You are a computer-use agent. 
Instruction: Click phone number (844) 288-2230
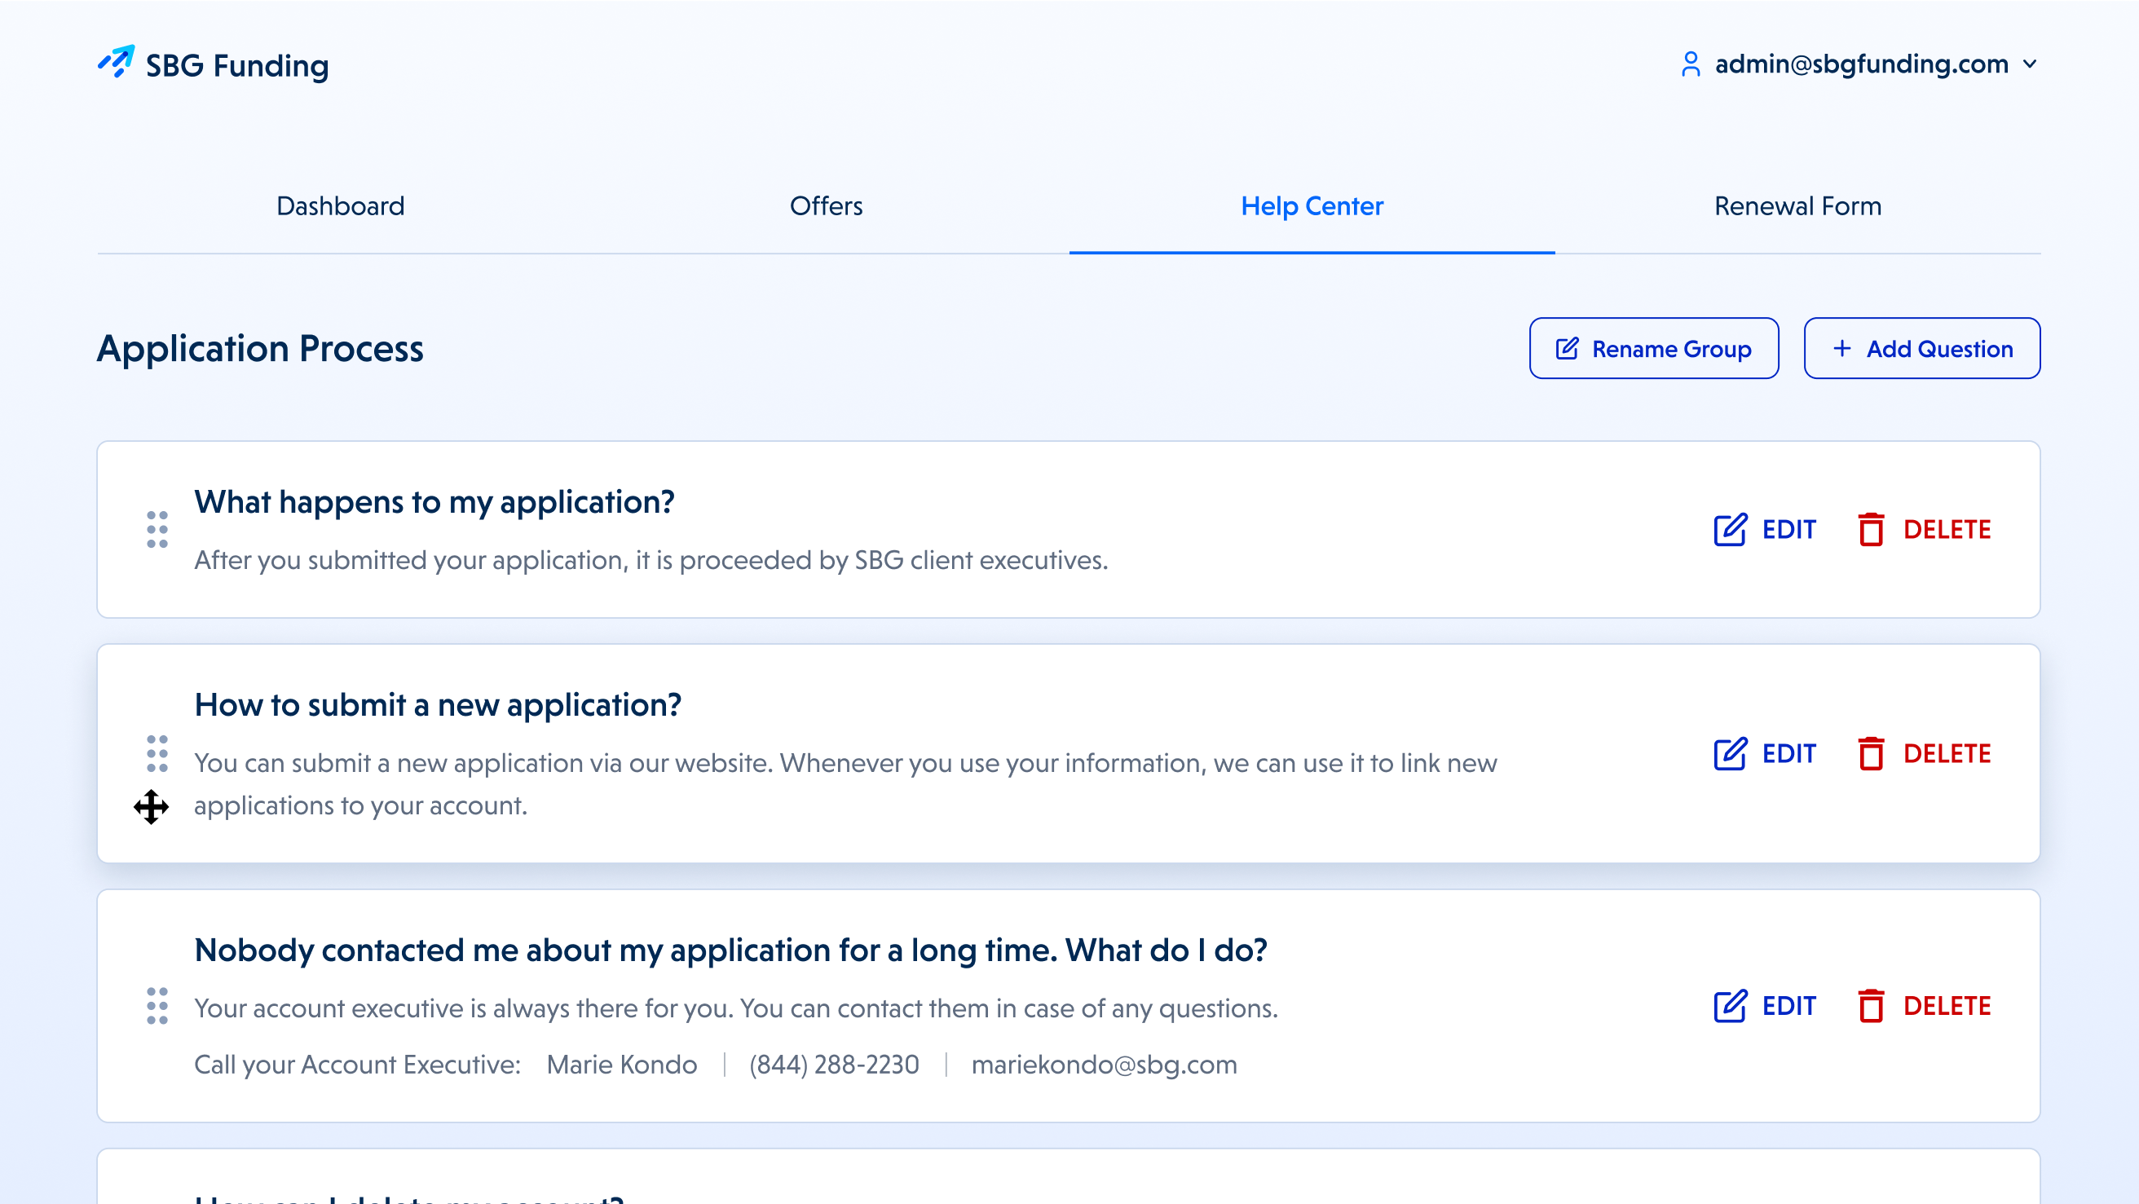coord(834,1065)
